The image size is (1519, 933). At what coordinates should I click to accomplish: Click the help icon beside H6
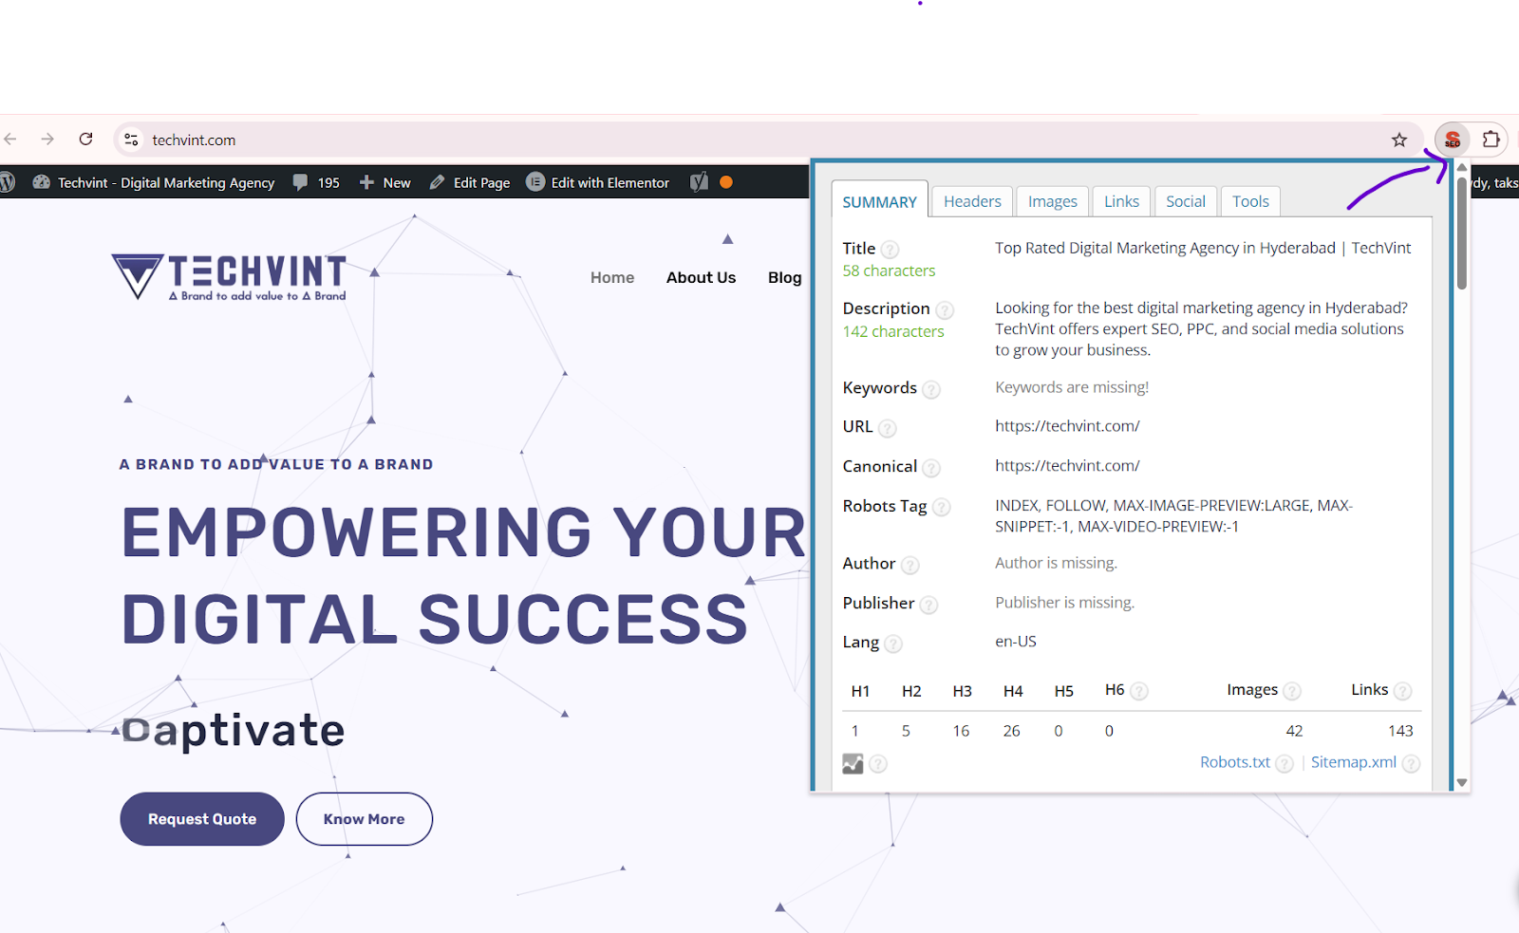click(1139, 691)
